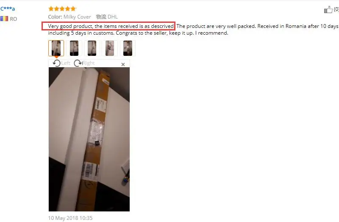This screenshot has height=222, width=339.
Task: Open the third review photo thumbnail
Action: (x=92, y=48)
